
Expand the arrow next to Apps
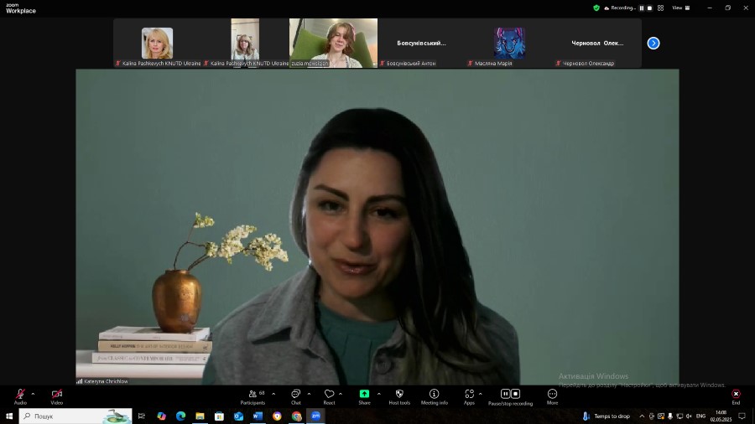(x=481, y=394)
